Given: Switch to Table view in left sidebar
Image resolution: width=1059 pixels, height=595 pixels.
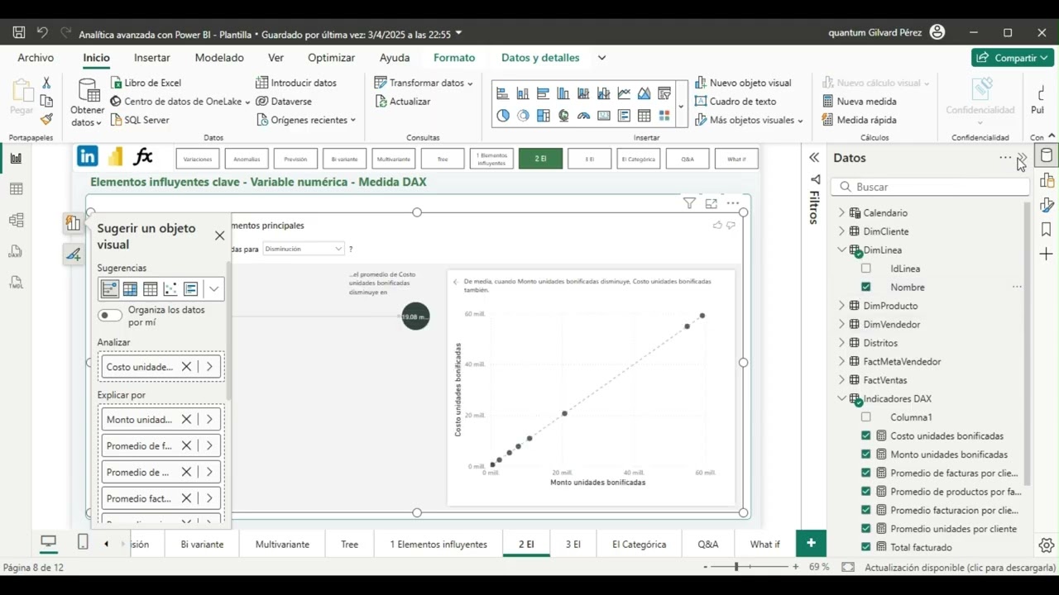Looking at the screenshot, I should tap(16, 189).
